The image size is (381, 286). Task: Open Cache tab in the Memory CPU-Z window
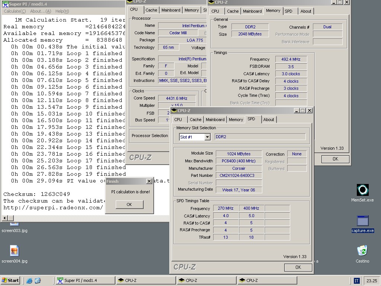point(233,11)
